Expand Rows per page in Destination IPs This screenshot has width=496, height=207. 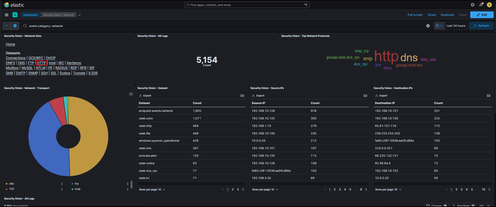(388, 190)
